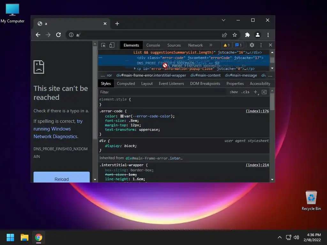This screenshot has width=327, height=245.
Task: Open the Accessibility subtab
Action: coord(260,84)
